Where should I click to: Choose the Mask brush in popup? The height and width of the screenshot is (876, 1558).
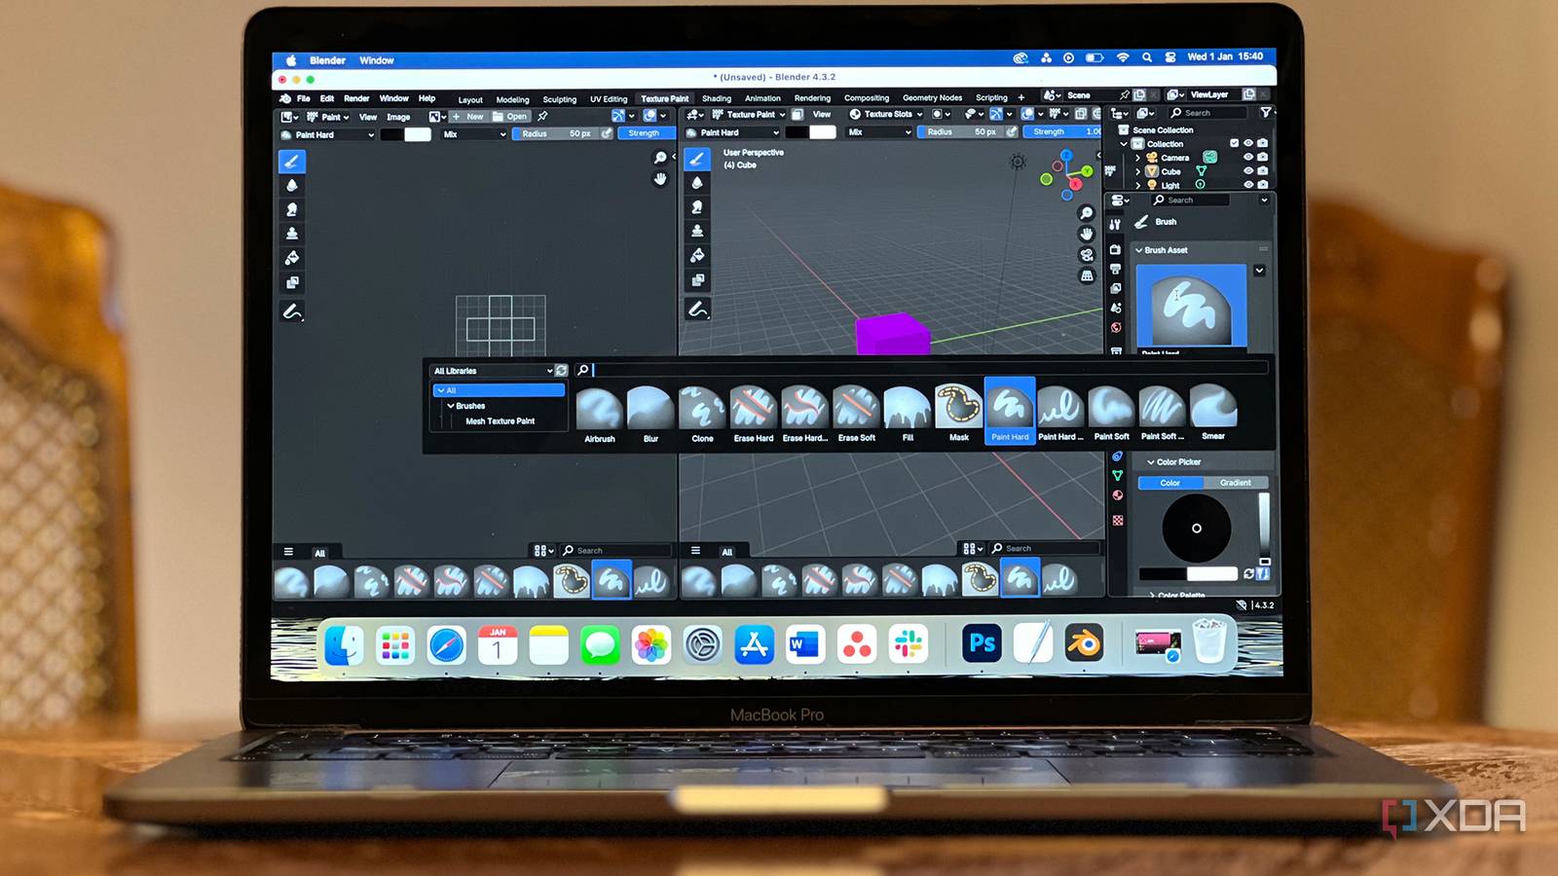pos(958,409)
